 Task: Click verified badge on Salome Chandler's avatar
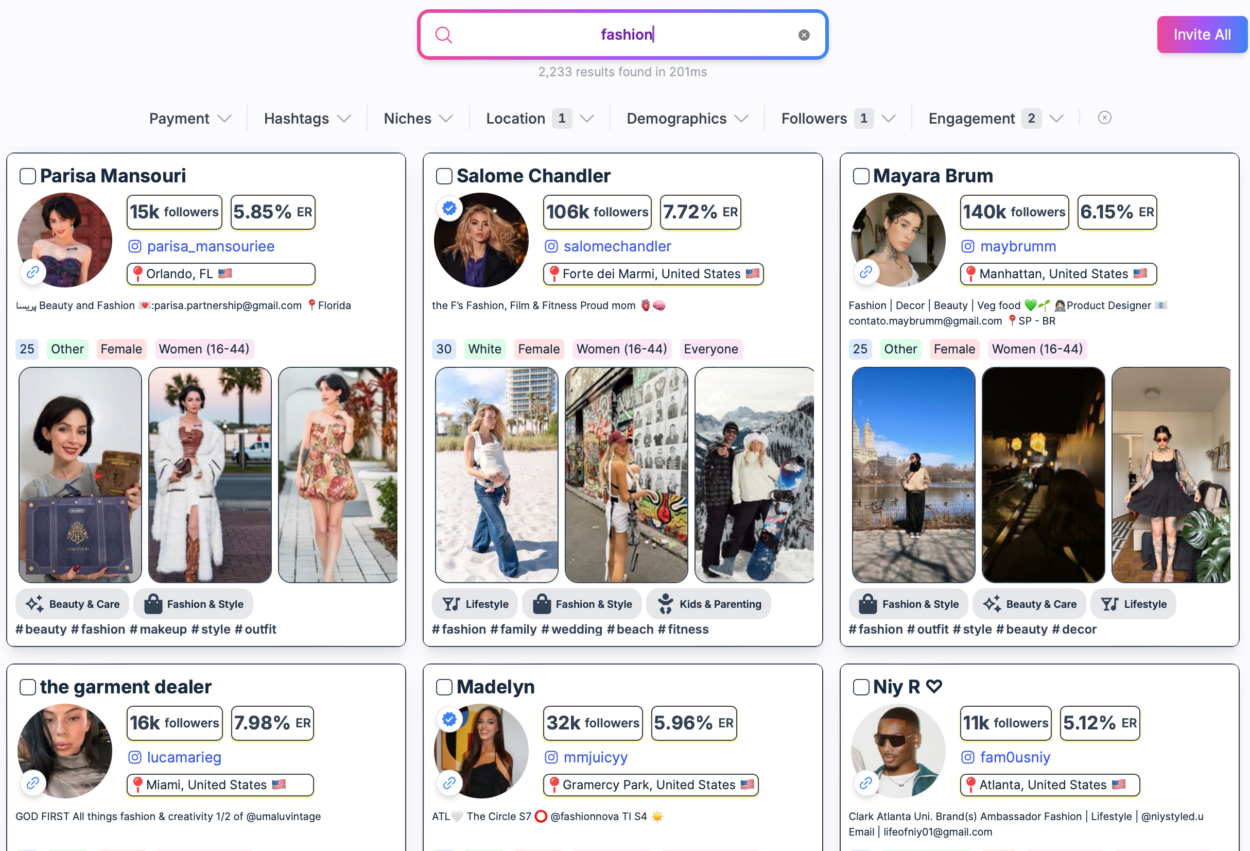pos(449,208)
